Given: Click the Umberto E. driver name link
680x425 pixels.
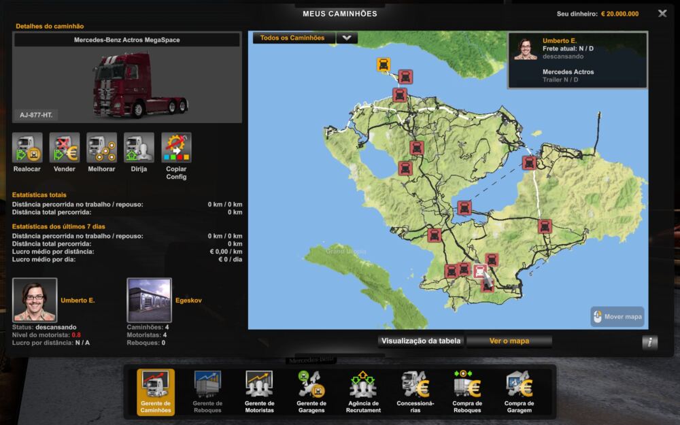Looking at the screenshot, I should [78, 300].
